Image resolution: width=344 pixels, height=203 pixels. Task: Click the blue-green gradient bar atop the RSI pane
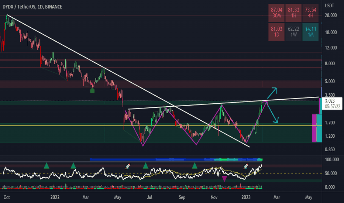click(x=176, y=159)
